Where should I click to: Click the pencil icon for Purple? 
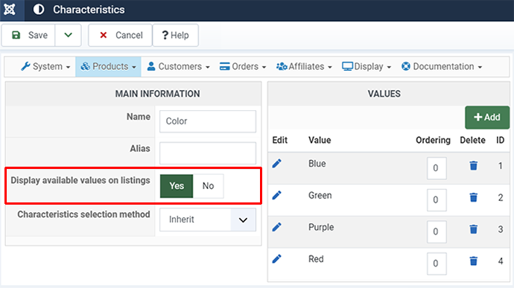tap(276, 227)
